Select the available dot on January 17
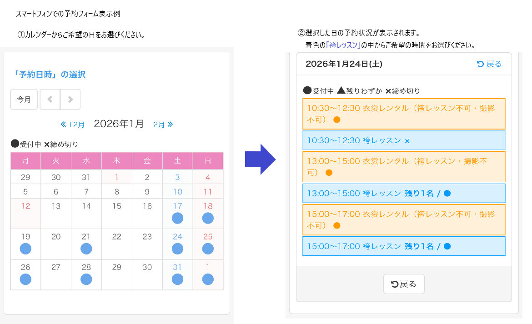532x324 pixels. (x=178, y=219)
